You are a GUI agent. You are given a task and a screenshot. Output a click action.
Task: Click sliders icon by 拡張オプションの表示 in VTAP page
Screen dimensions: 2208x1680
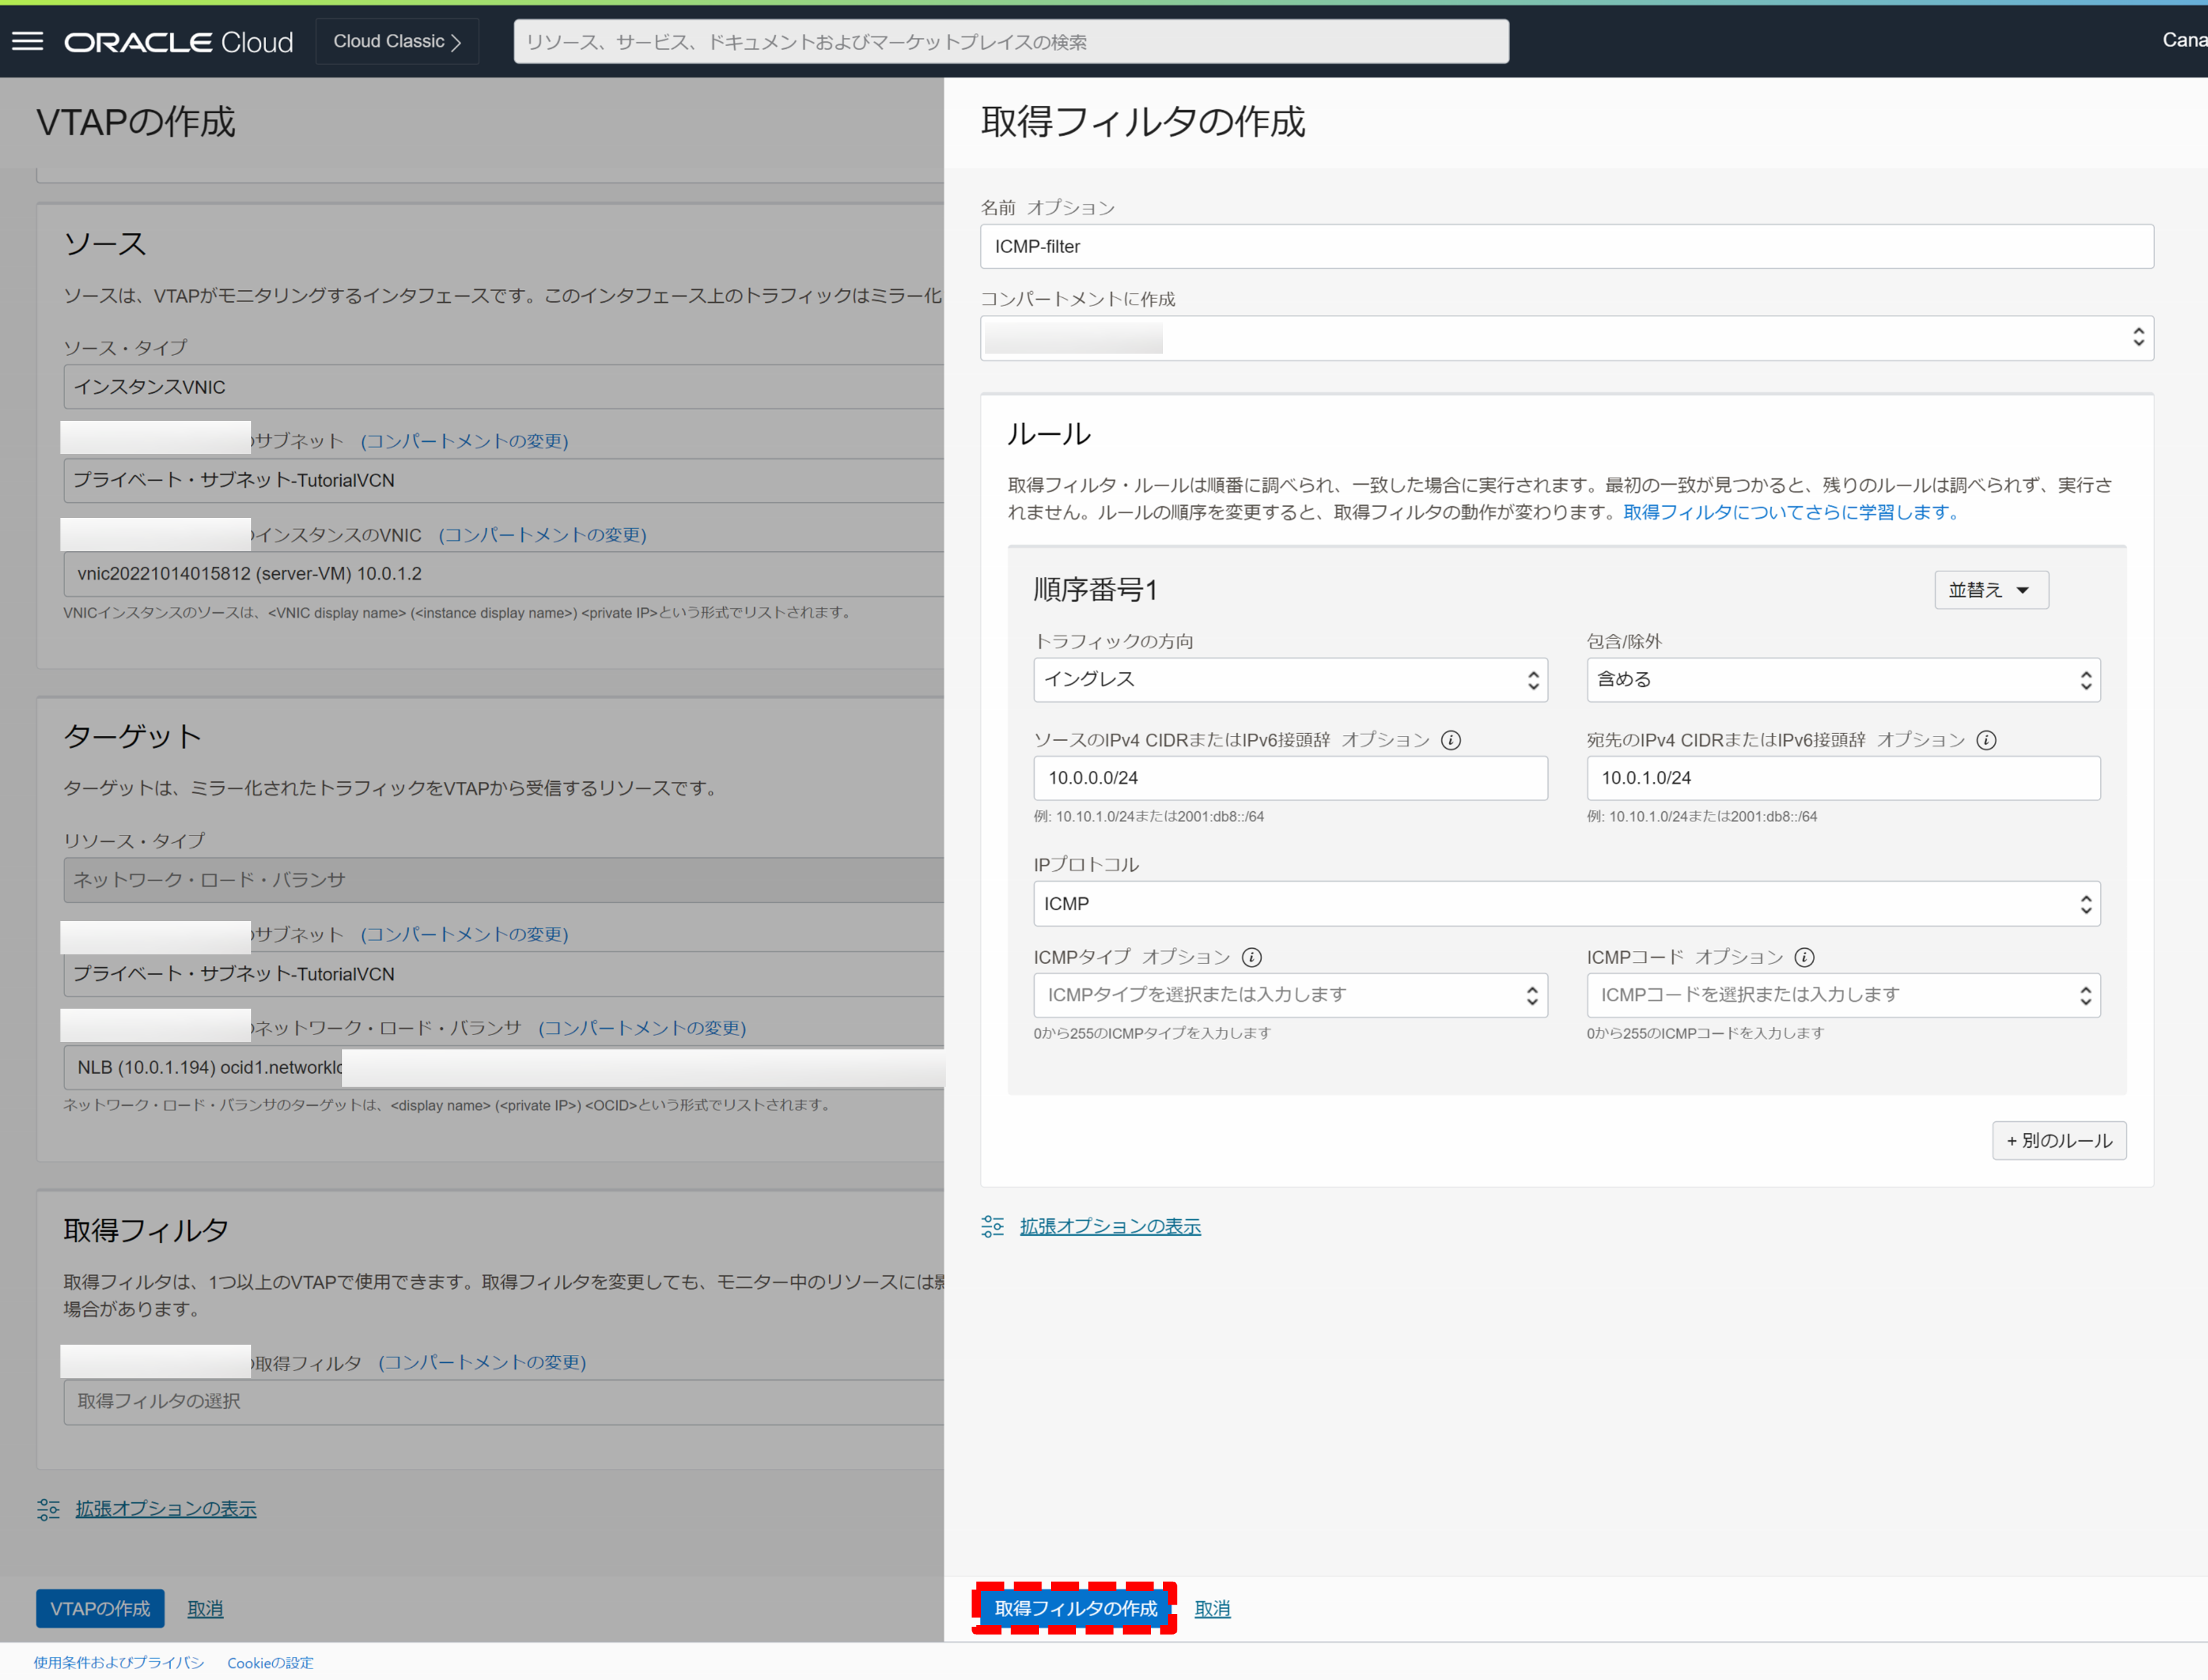pyautogui.click(x=48, y=1509)
